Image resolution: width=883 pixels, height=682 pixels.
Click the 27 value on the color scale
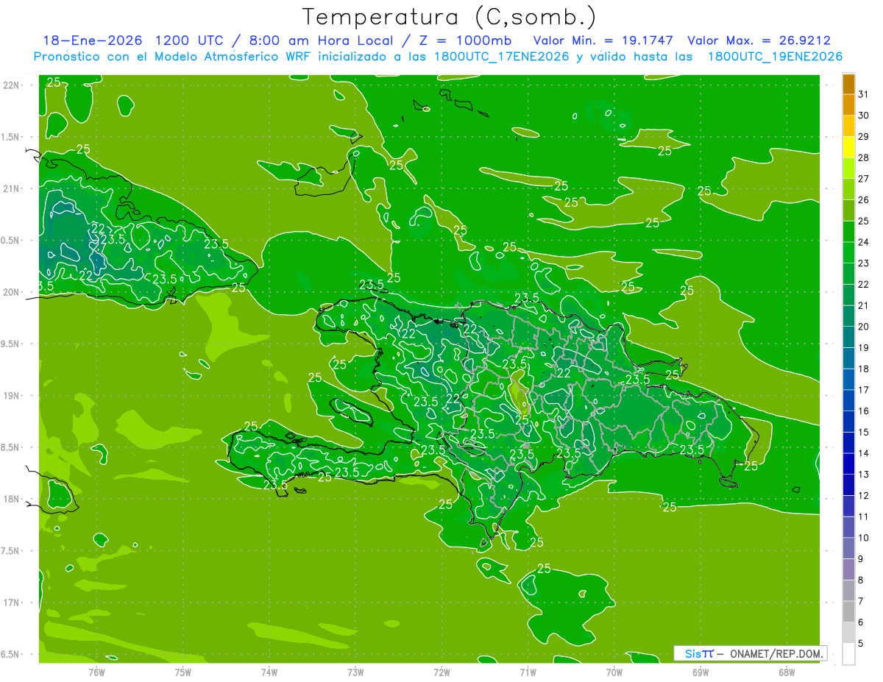click(x=864, y=179)
